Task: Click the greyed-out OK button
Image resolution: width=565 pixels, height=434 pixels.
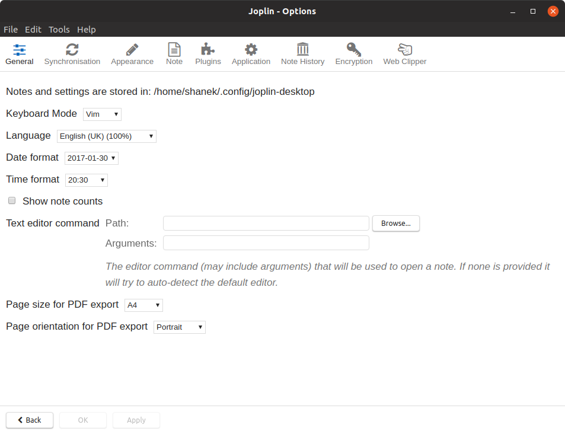Action: click(83, 420)
